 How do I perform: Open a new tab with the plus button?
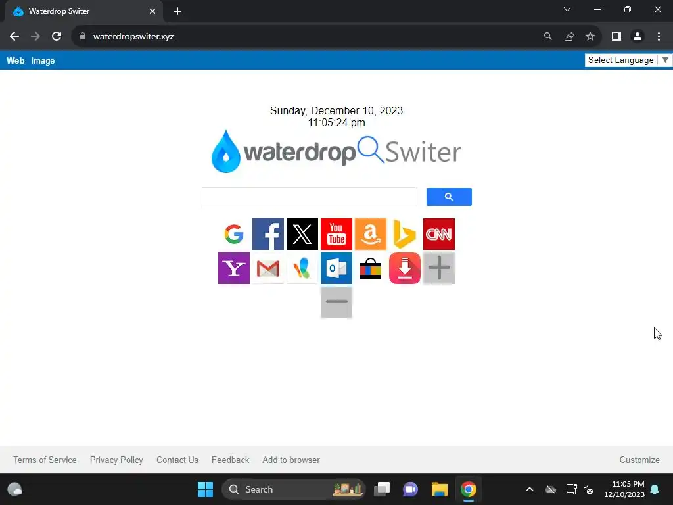coord(177,12)
